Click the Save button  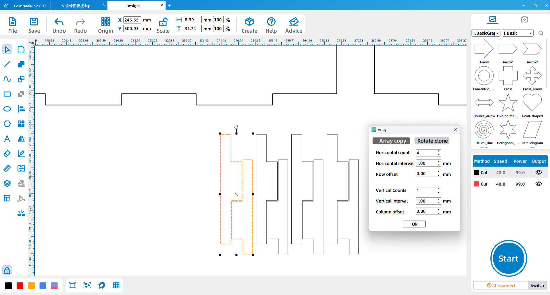point(34,25)
